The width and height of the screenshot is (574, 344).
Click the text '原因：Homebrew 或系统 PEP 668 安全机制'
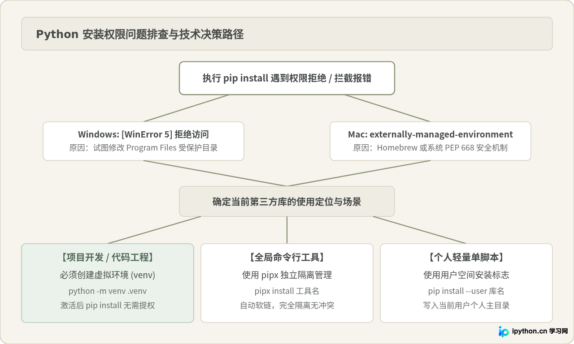(430, 148)
